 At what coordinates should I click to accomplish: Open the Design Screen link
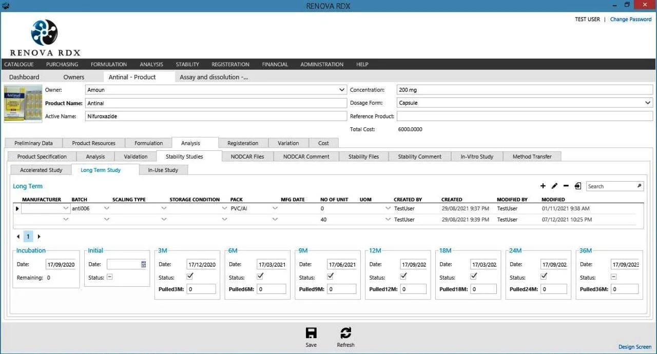coord(634,347)
